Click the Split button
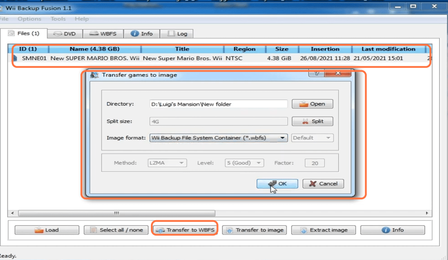 coord(312,121)
